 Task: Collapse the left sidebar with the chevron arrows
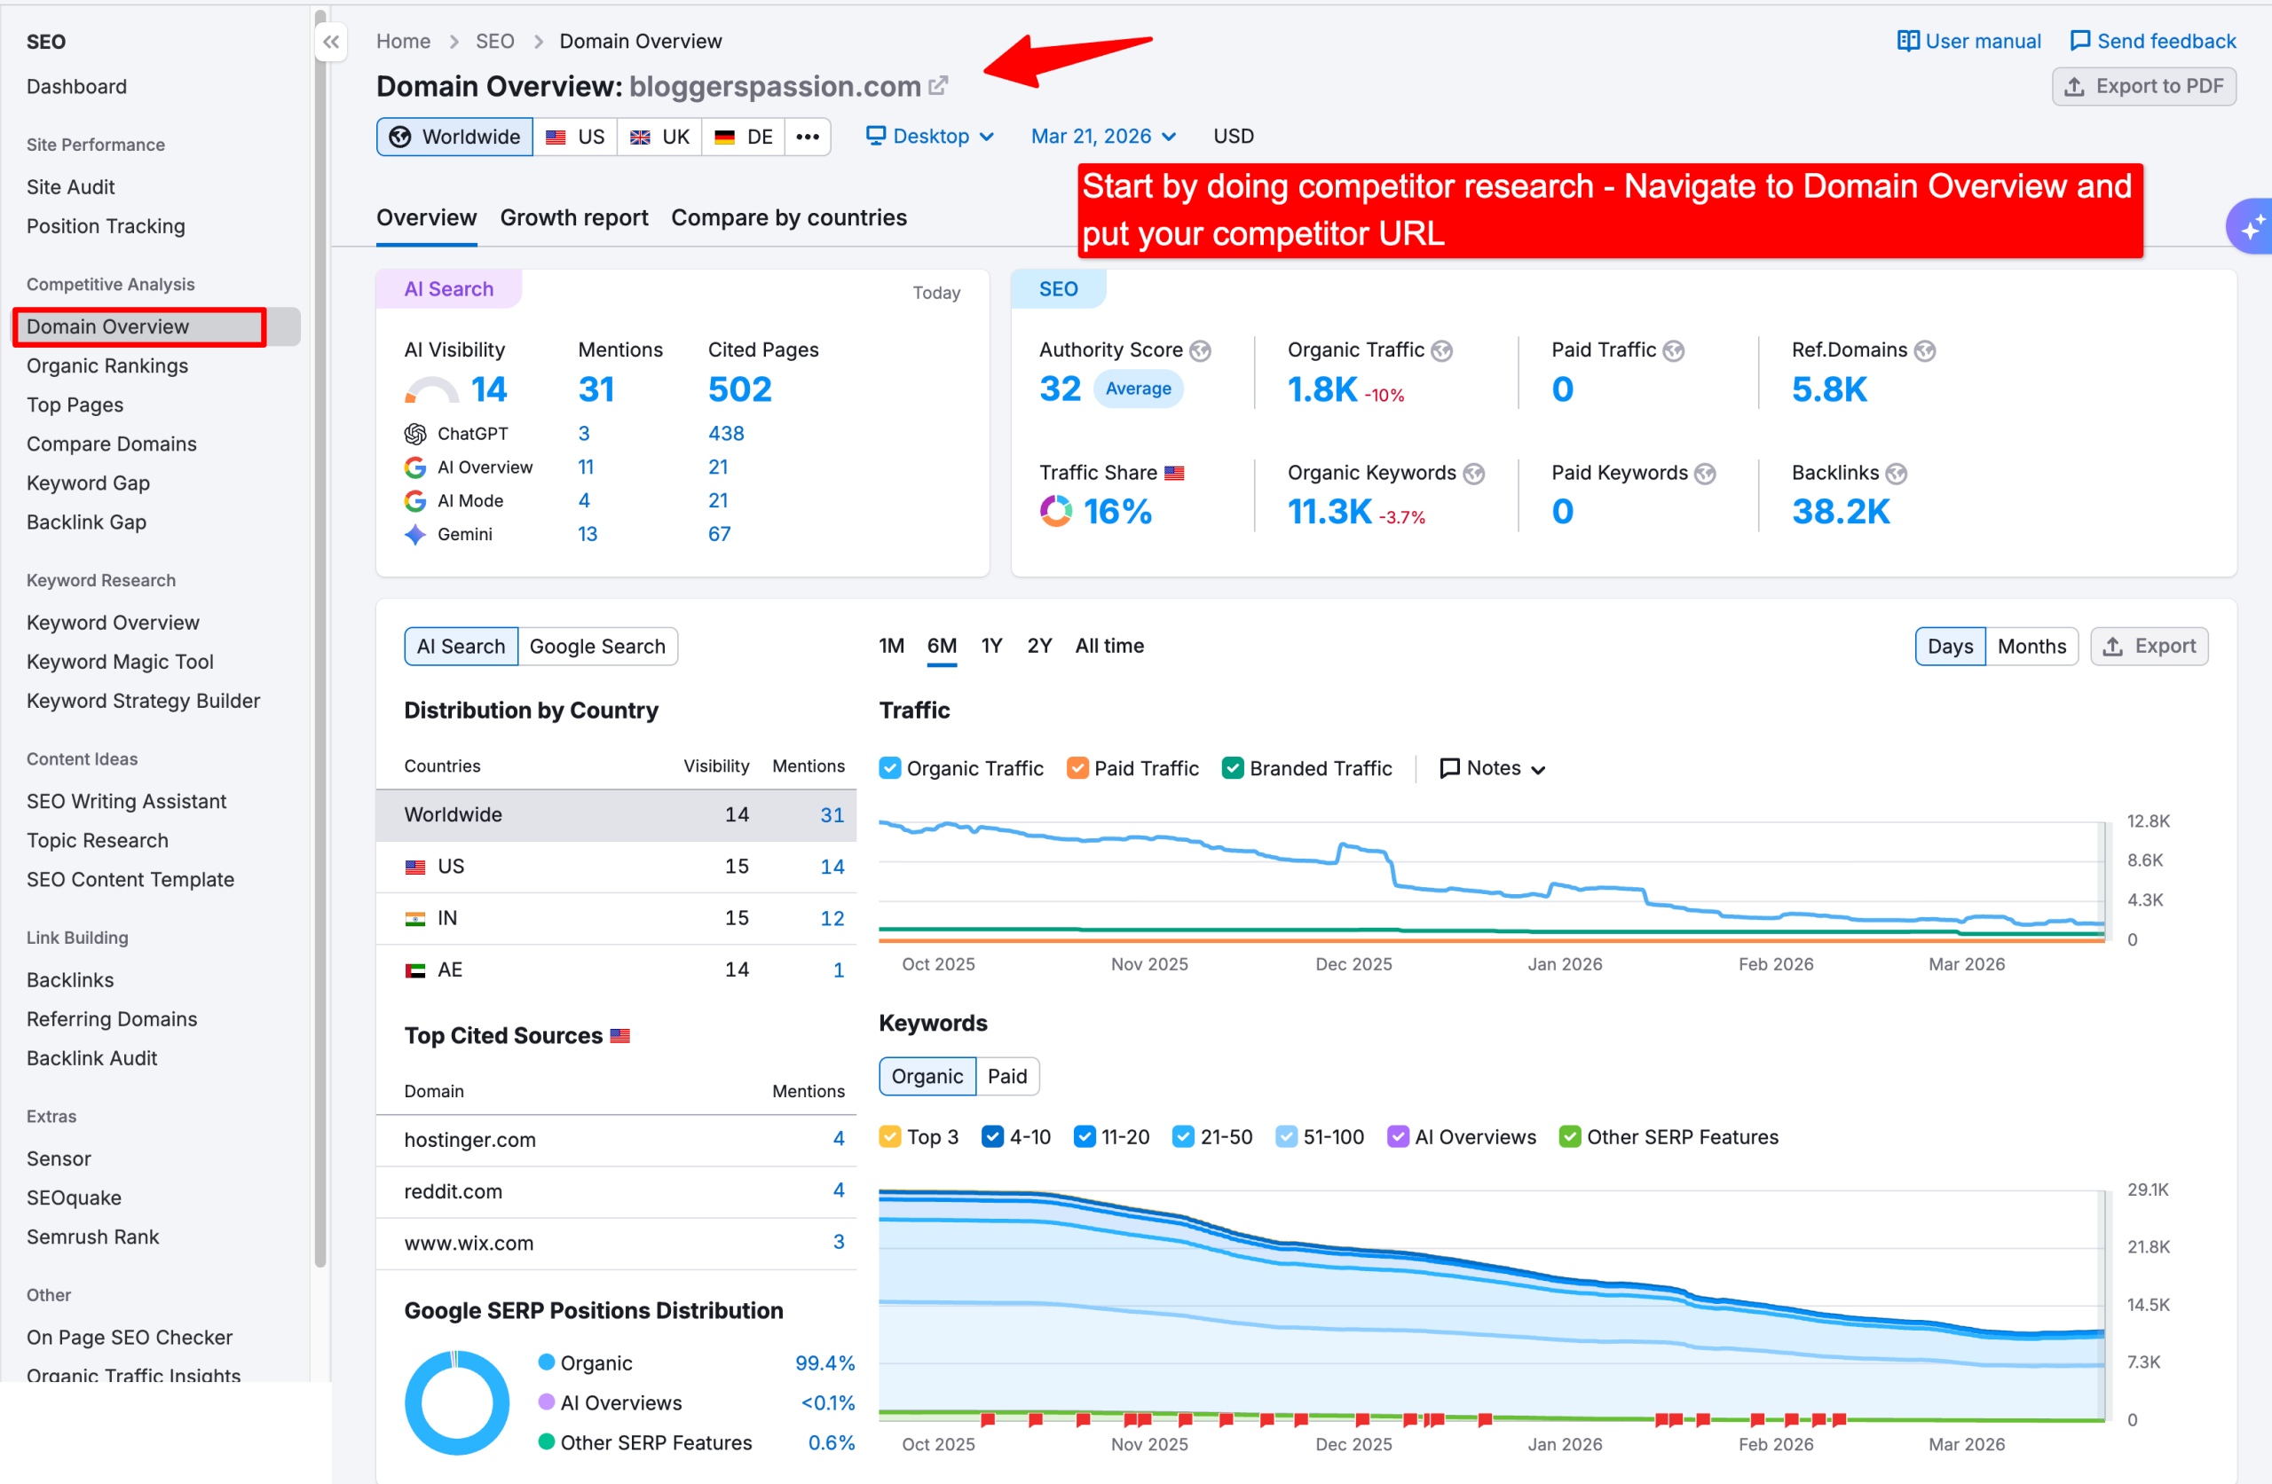pos(331,42)
